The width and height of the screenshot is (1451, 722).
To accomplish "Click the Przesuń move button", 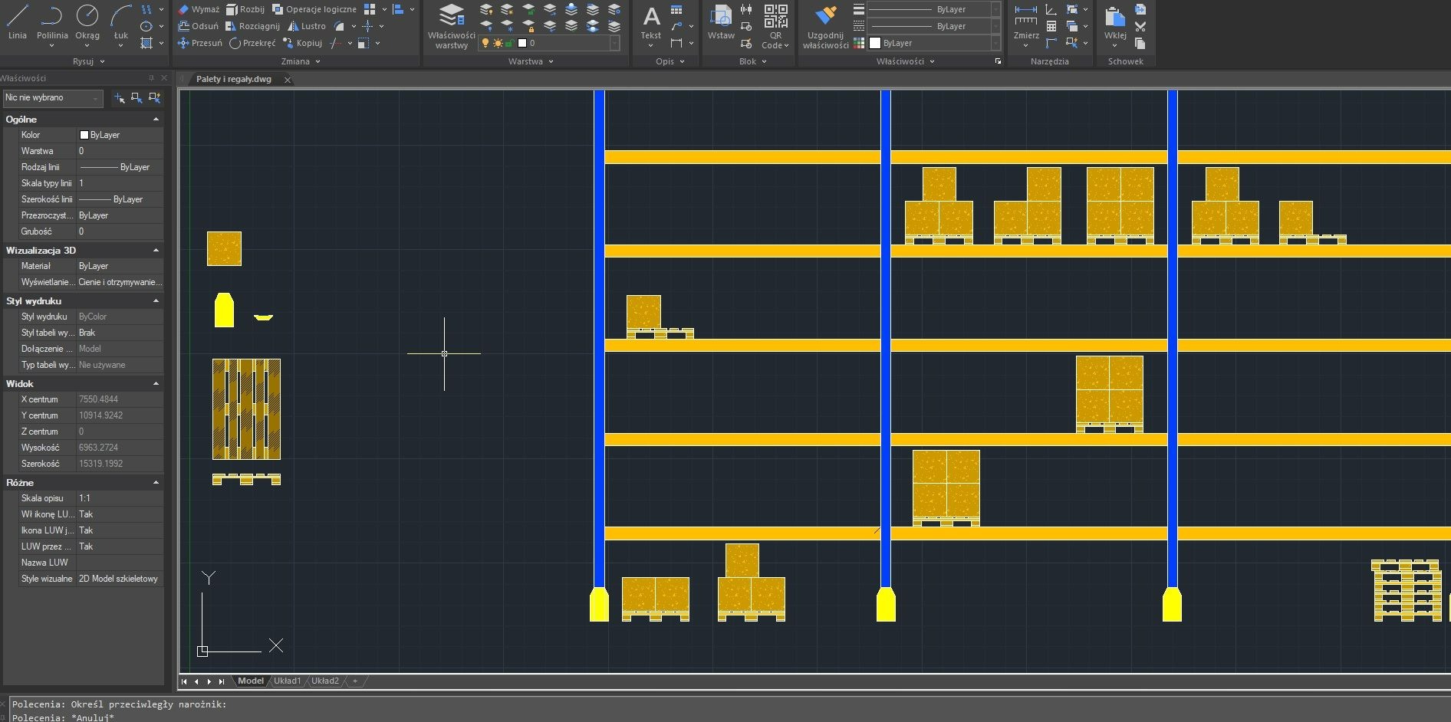I will click(x=200, y=43).
